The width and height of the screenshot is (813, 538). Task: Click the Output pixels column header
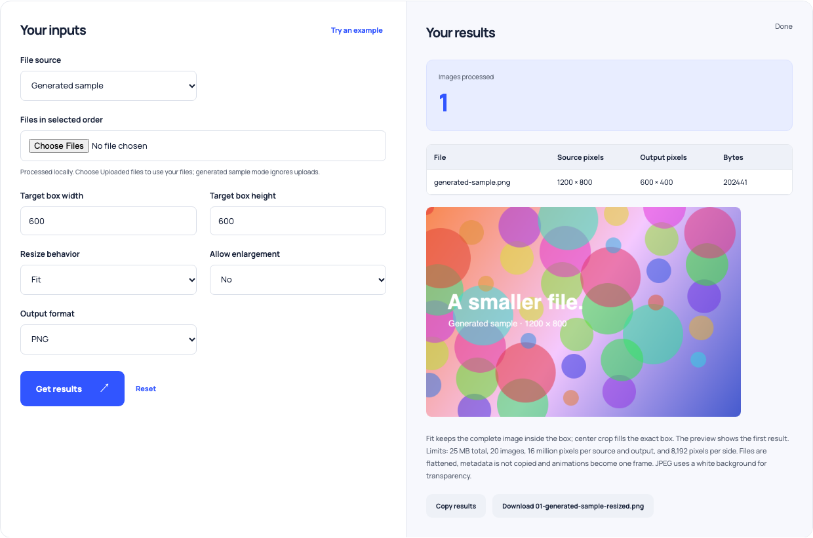click(x=664, y=157)
